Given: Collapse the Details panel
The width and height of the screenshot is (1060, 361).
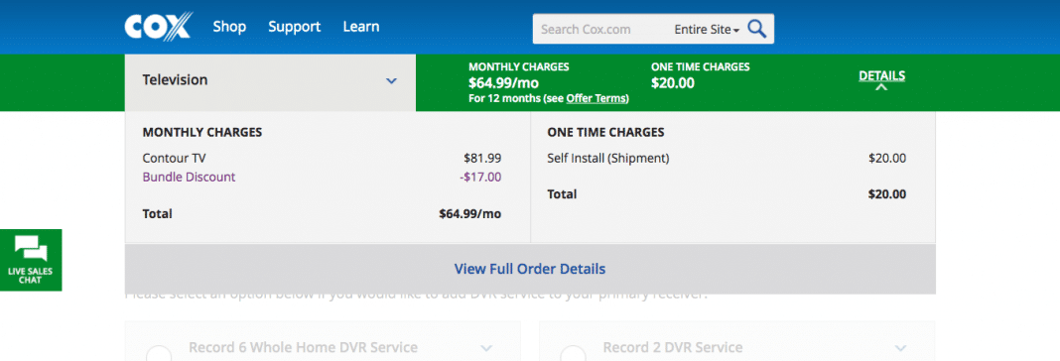Looking at the screenshot, I should point(881,79).
